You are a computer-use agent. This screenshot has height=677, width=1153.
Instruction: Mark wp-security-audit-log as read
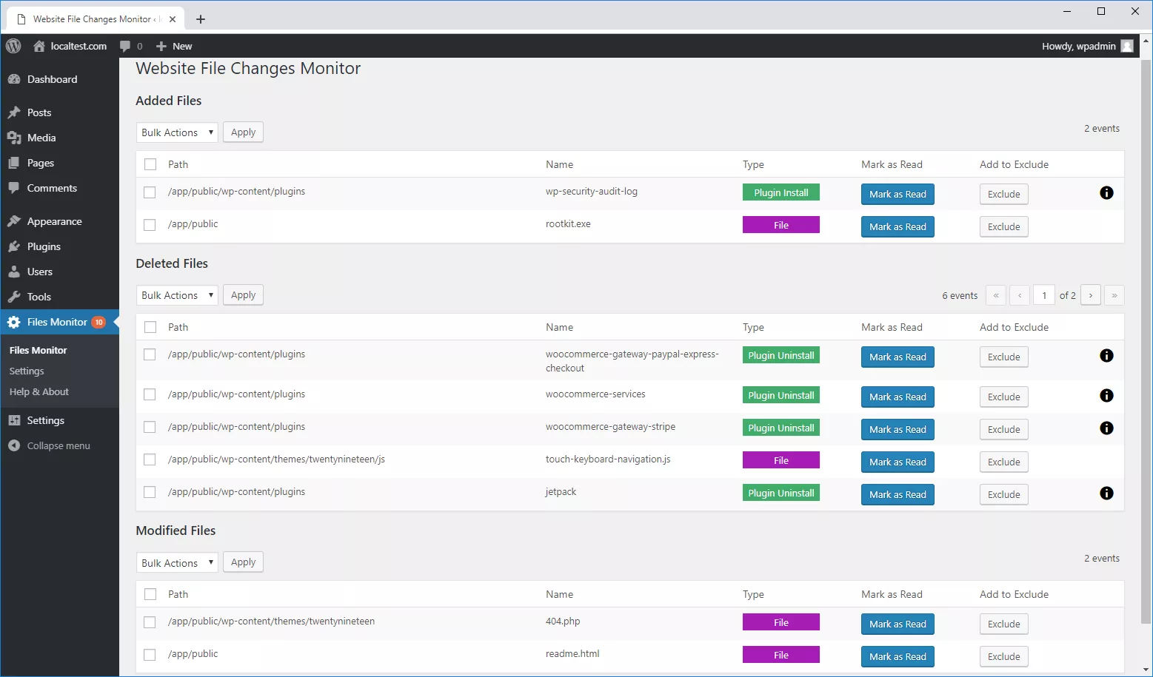(x=898, y=195)
